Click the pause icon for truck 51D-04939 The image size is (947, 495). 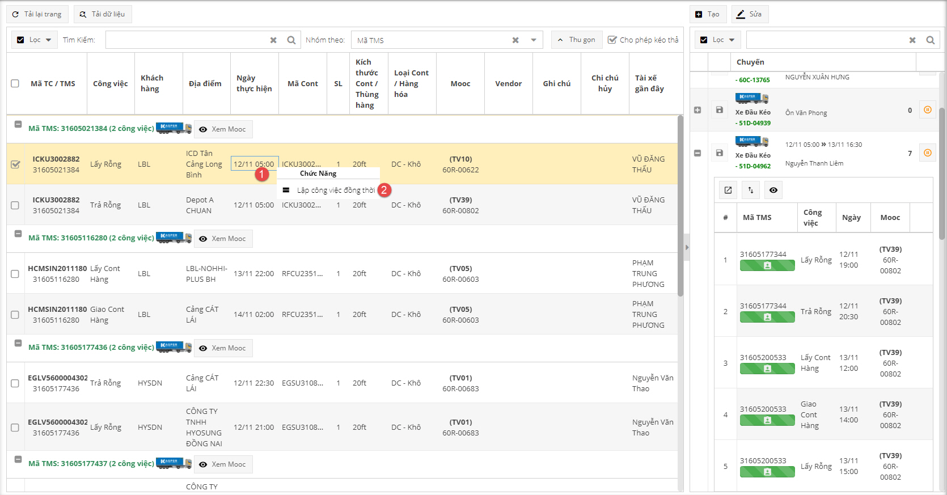927,110
